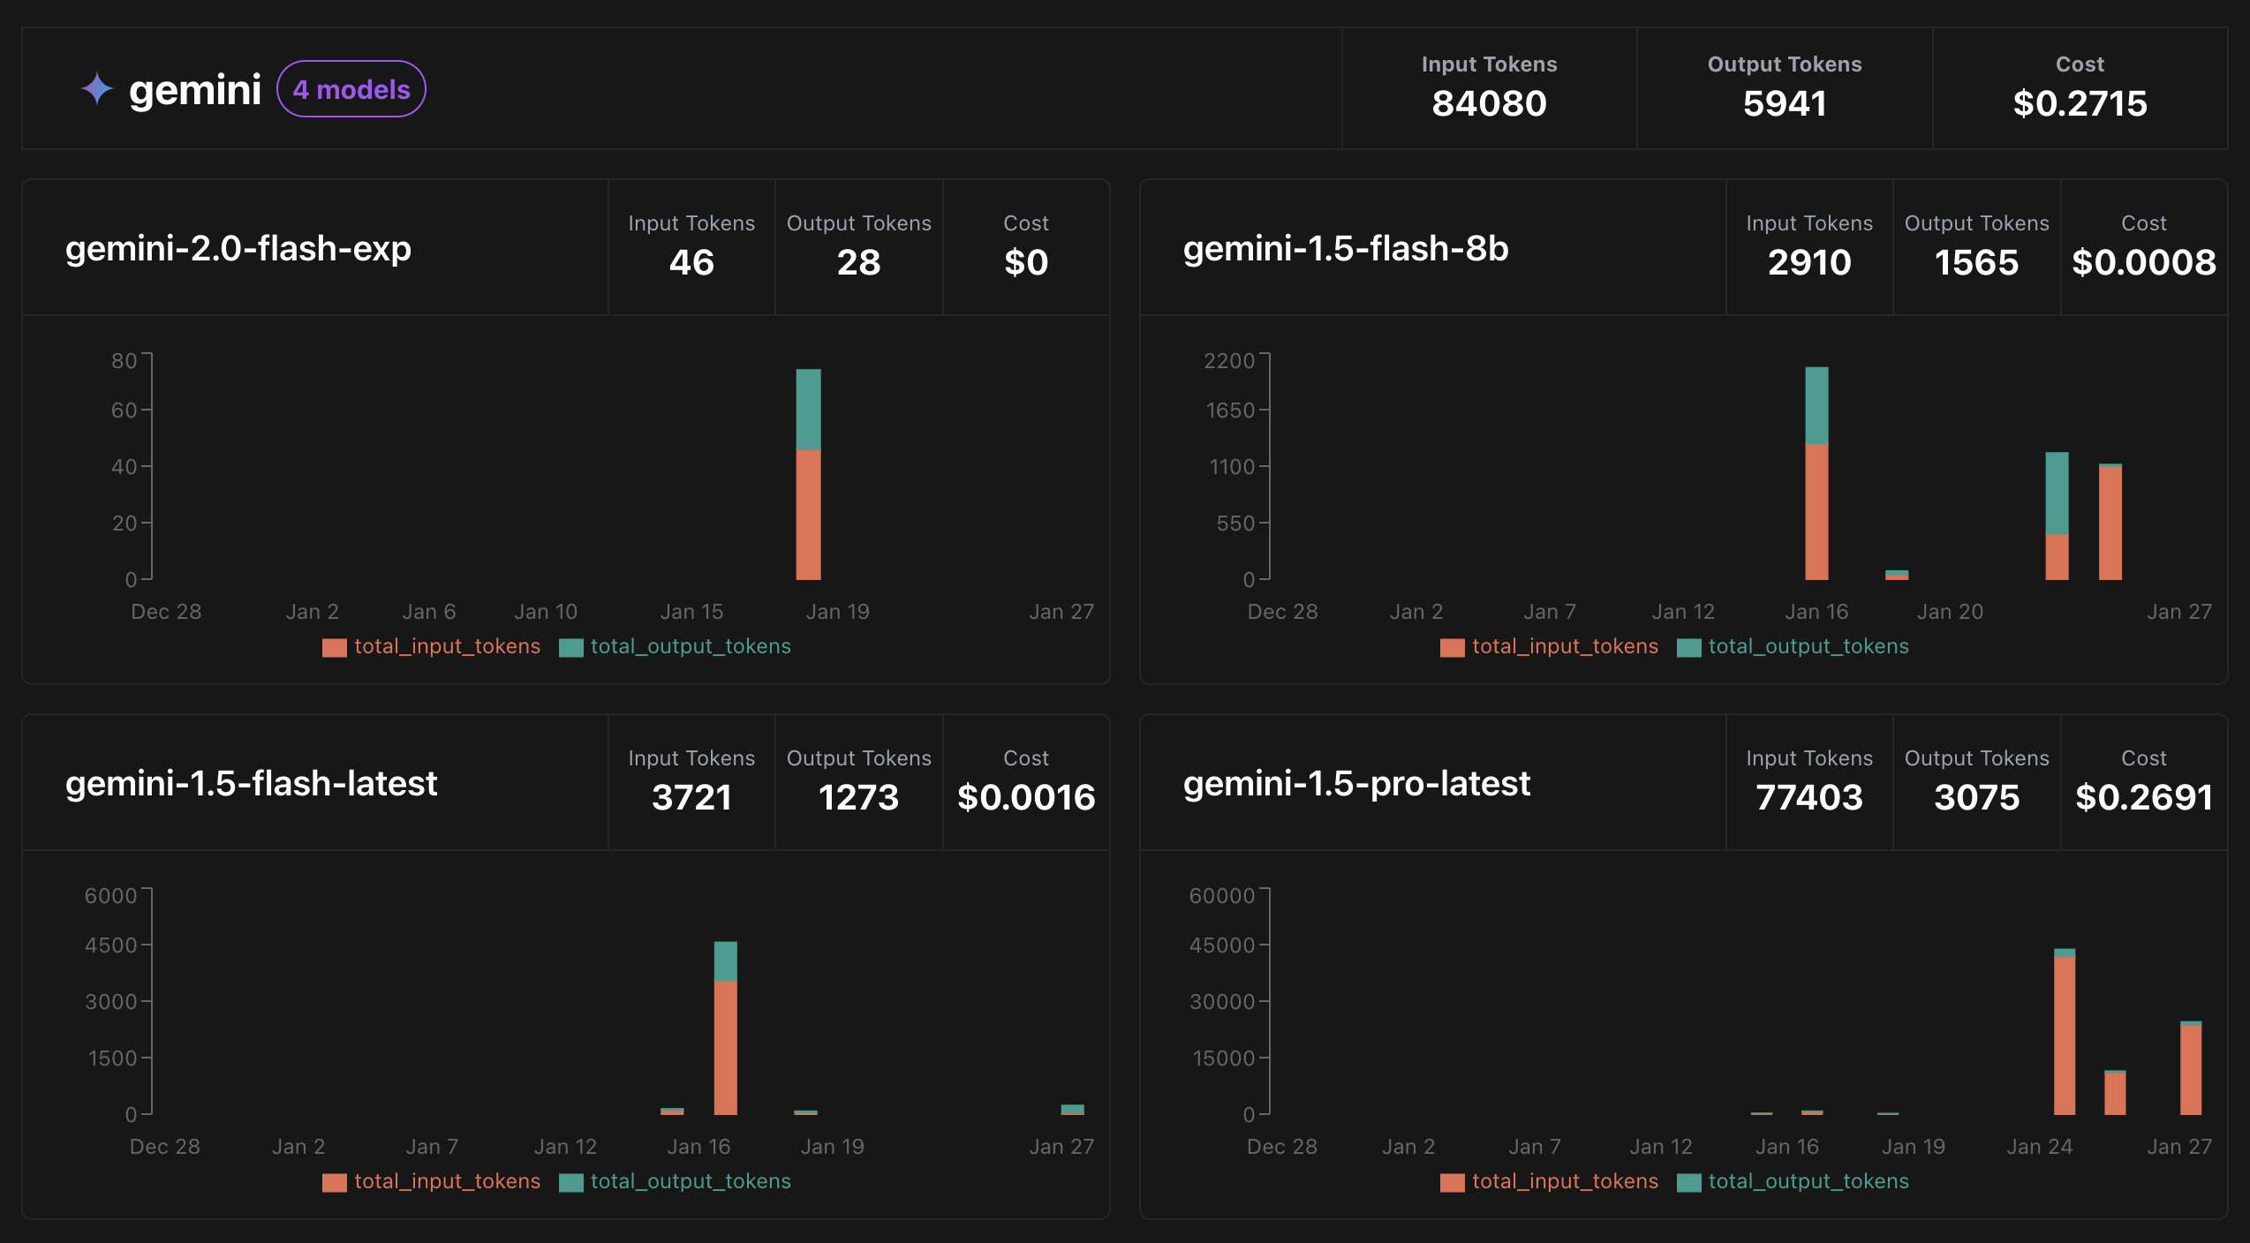
Task: Click the 4 models badge
Action: pos(351,89)
